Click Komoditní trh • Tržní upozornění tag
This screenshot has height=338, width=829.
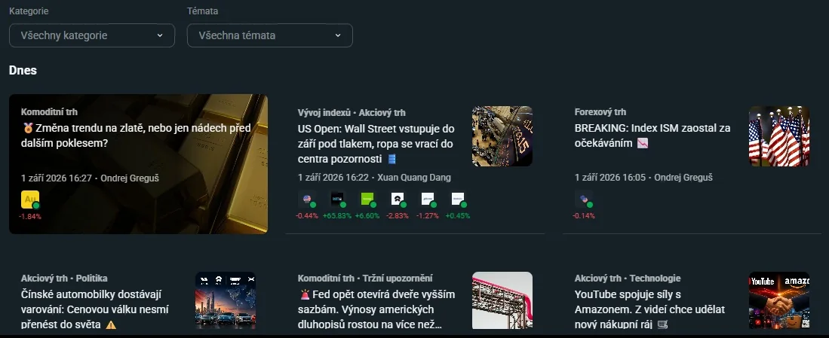(x=365, y=278)
